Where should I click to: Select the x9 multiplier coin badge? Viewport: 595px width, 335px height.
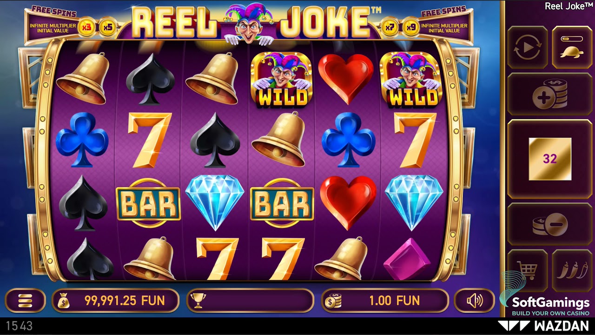[x=411, y=27]
